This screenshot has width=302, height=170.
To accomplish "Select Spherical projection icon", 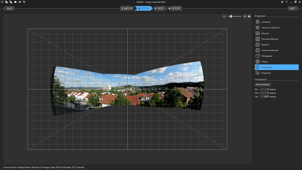I will pyautogui.click(x=258, y=45).
